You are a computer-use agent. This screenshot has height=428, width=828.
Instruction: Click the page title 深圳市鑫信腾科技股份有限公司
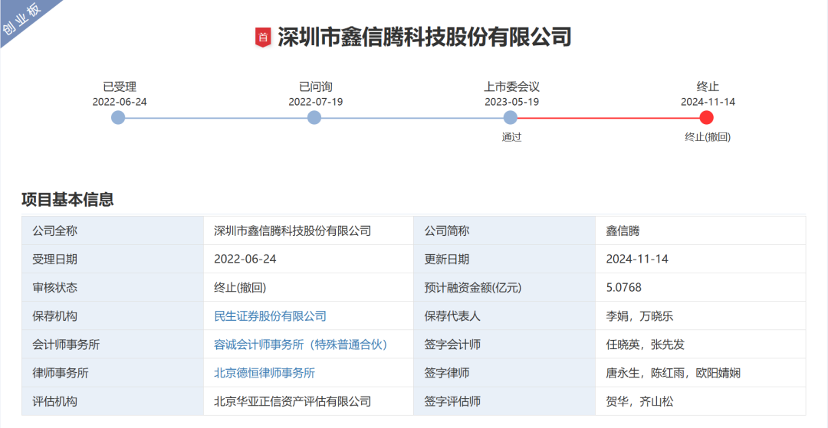(x=425, y=38)
